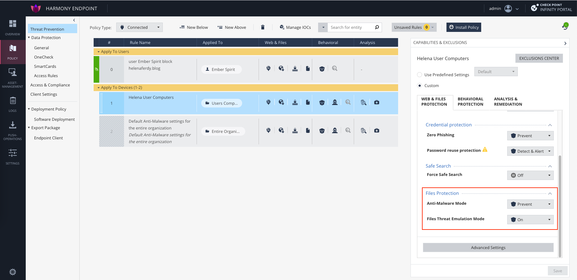The height and width of the screenshot is (280, 577).
Task: Switch to Analysis & Remediation tab
Action: coord(508,102)
